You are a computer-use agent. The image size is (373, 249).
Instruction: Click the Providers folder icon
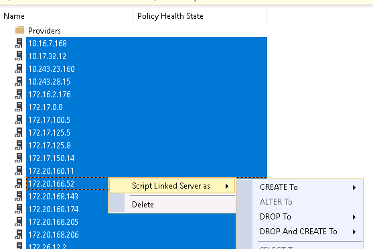point(19,30)
